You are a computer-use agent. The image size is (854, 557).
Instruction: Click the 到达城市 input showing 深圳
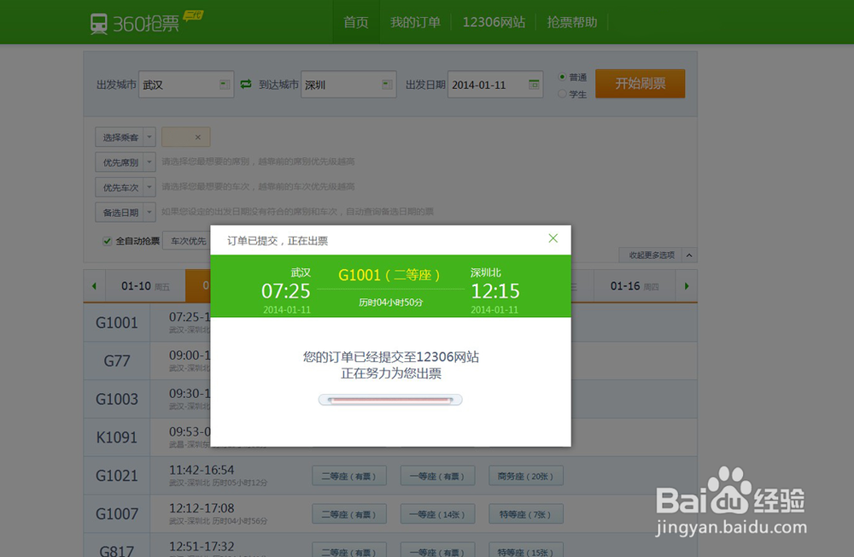tap(348, 85)
